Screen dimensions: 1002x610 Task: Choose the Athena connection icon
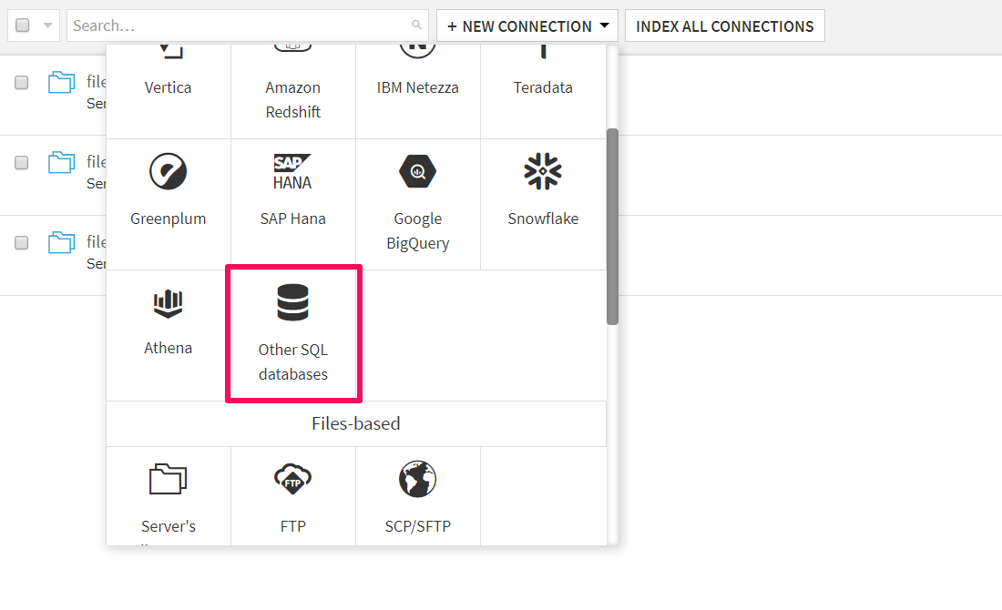[169, 303]
